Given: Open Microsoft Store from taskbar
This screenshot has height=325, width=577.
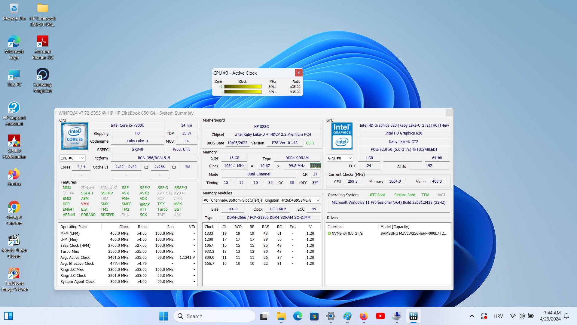Looking at the screenshot, I should [x=314, y=316].
